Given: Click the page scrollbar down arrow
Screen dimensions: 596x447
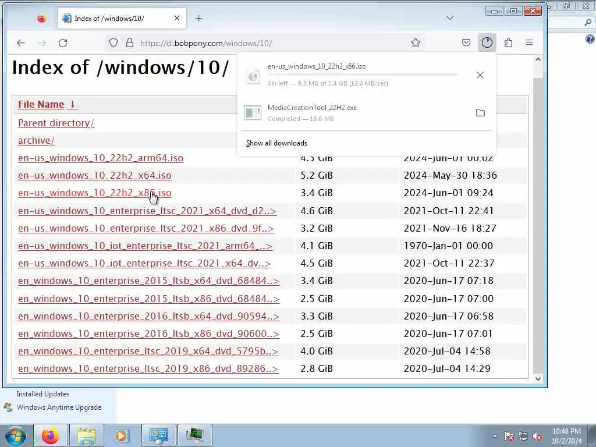Looking at the screenshot, I should tap(538, 378).
